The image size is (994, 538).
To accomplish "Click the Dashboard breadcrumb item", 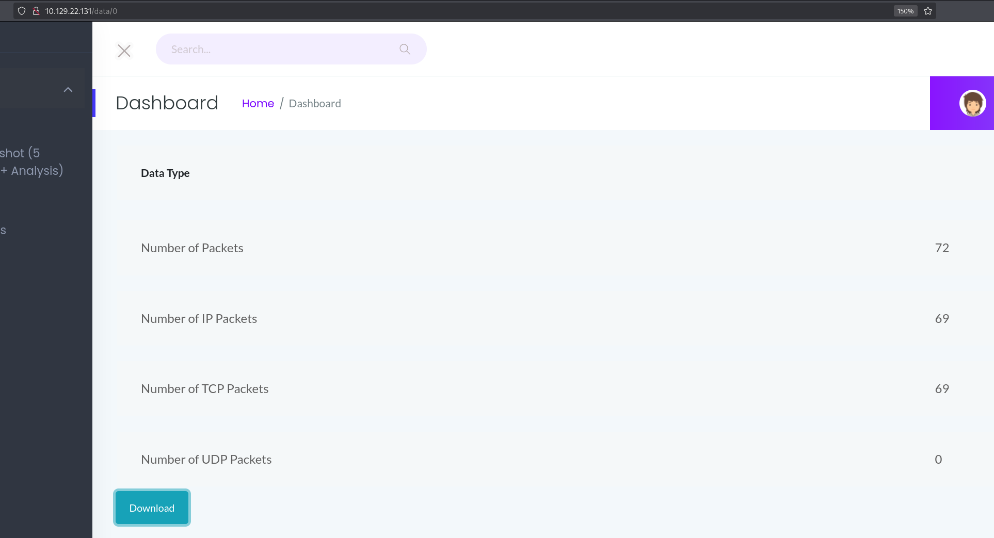I will coord(315,104).
